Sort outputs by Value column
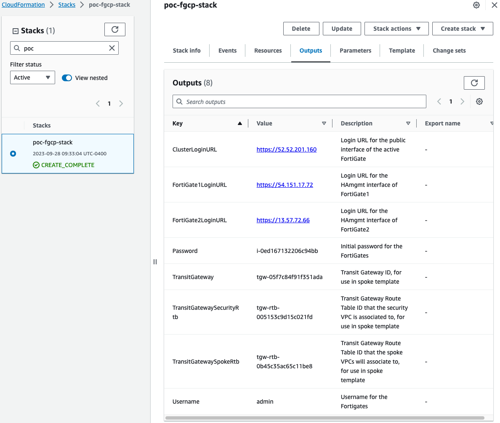The width and height of the screenshot is (500, 423). pyautogui.click(x=324, y=123)
